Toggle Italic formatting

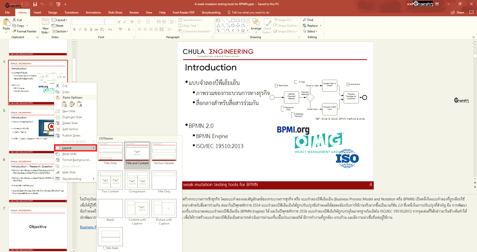80,29
